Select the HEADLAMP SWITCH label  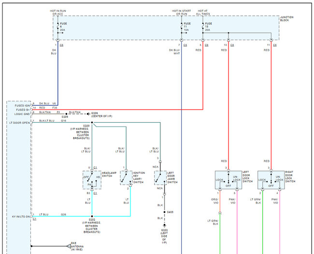coord(109,174)
